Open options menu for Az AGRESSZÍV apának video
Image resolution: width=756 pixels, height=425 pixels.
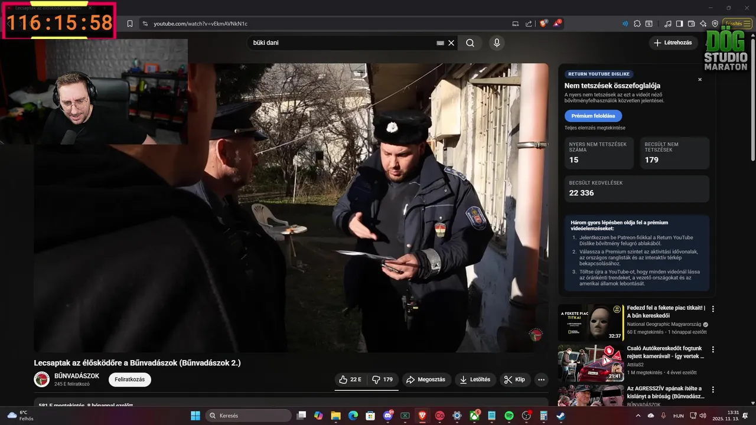(713, 390)
